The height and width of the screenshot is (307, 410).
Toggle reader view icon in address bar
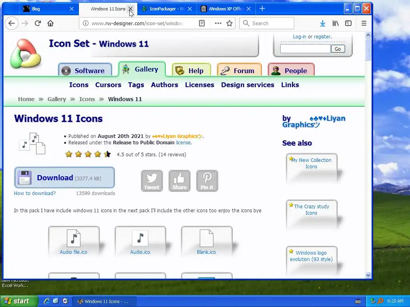[x=202, y=23]
